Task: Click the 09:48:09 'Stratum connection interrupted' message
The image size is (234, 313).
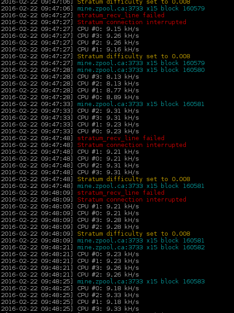Action: [x=132, y=200]
